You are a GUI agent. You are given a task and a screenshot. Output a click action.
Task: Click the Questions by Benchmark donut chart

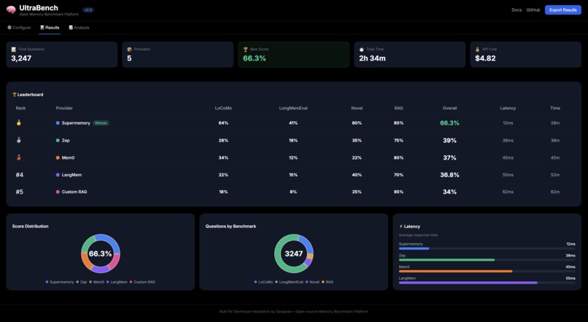293,254
